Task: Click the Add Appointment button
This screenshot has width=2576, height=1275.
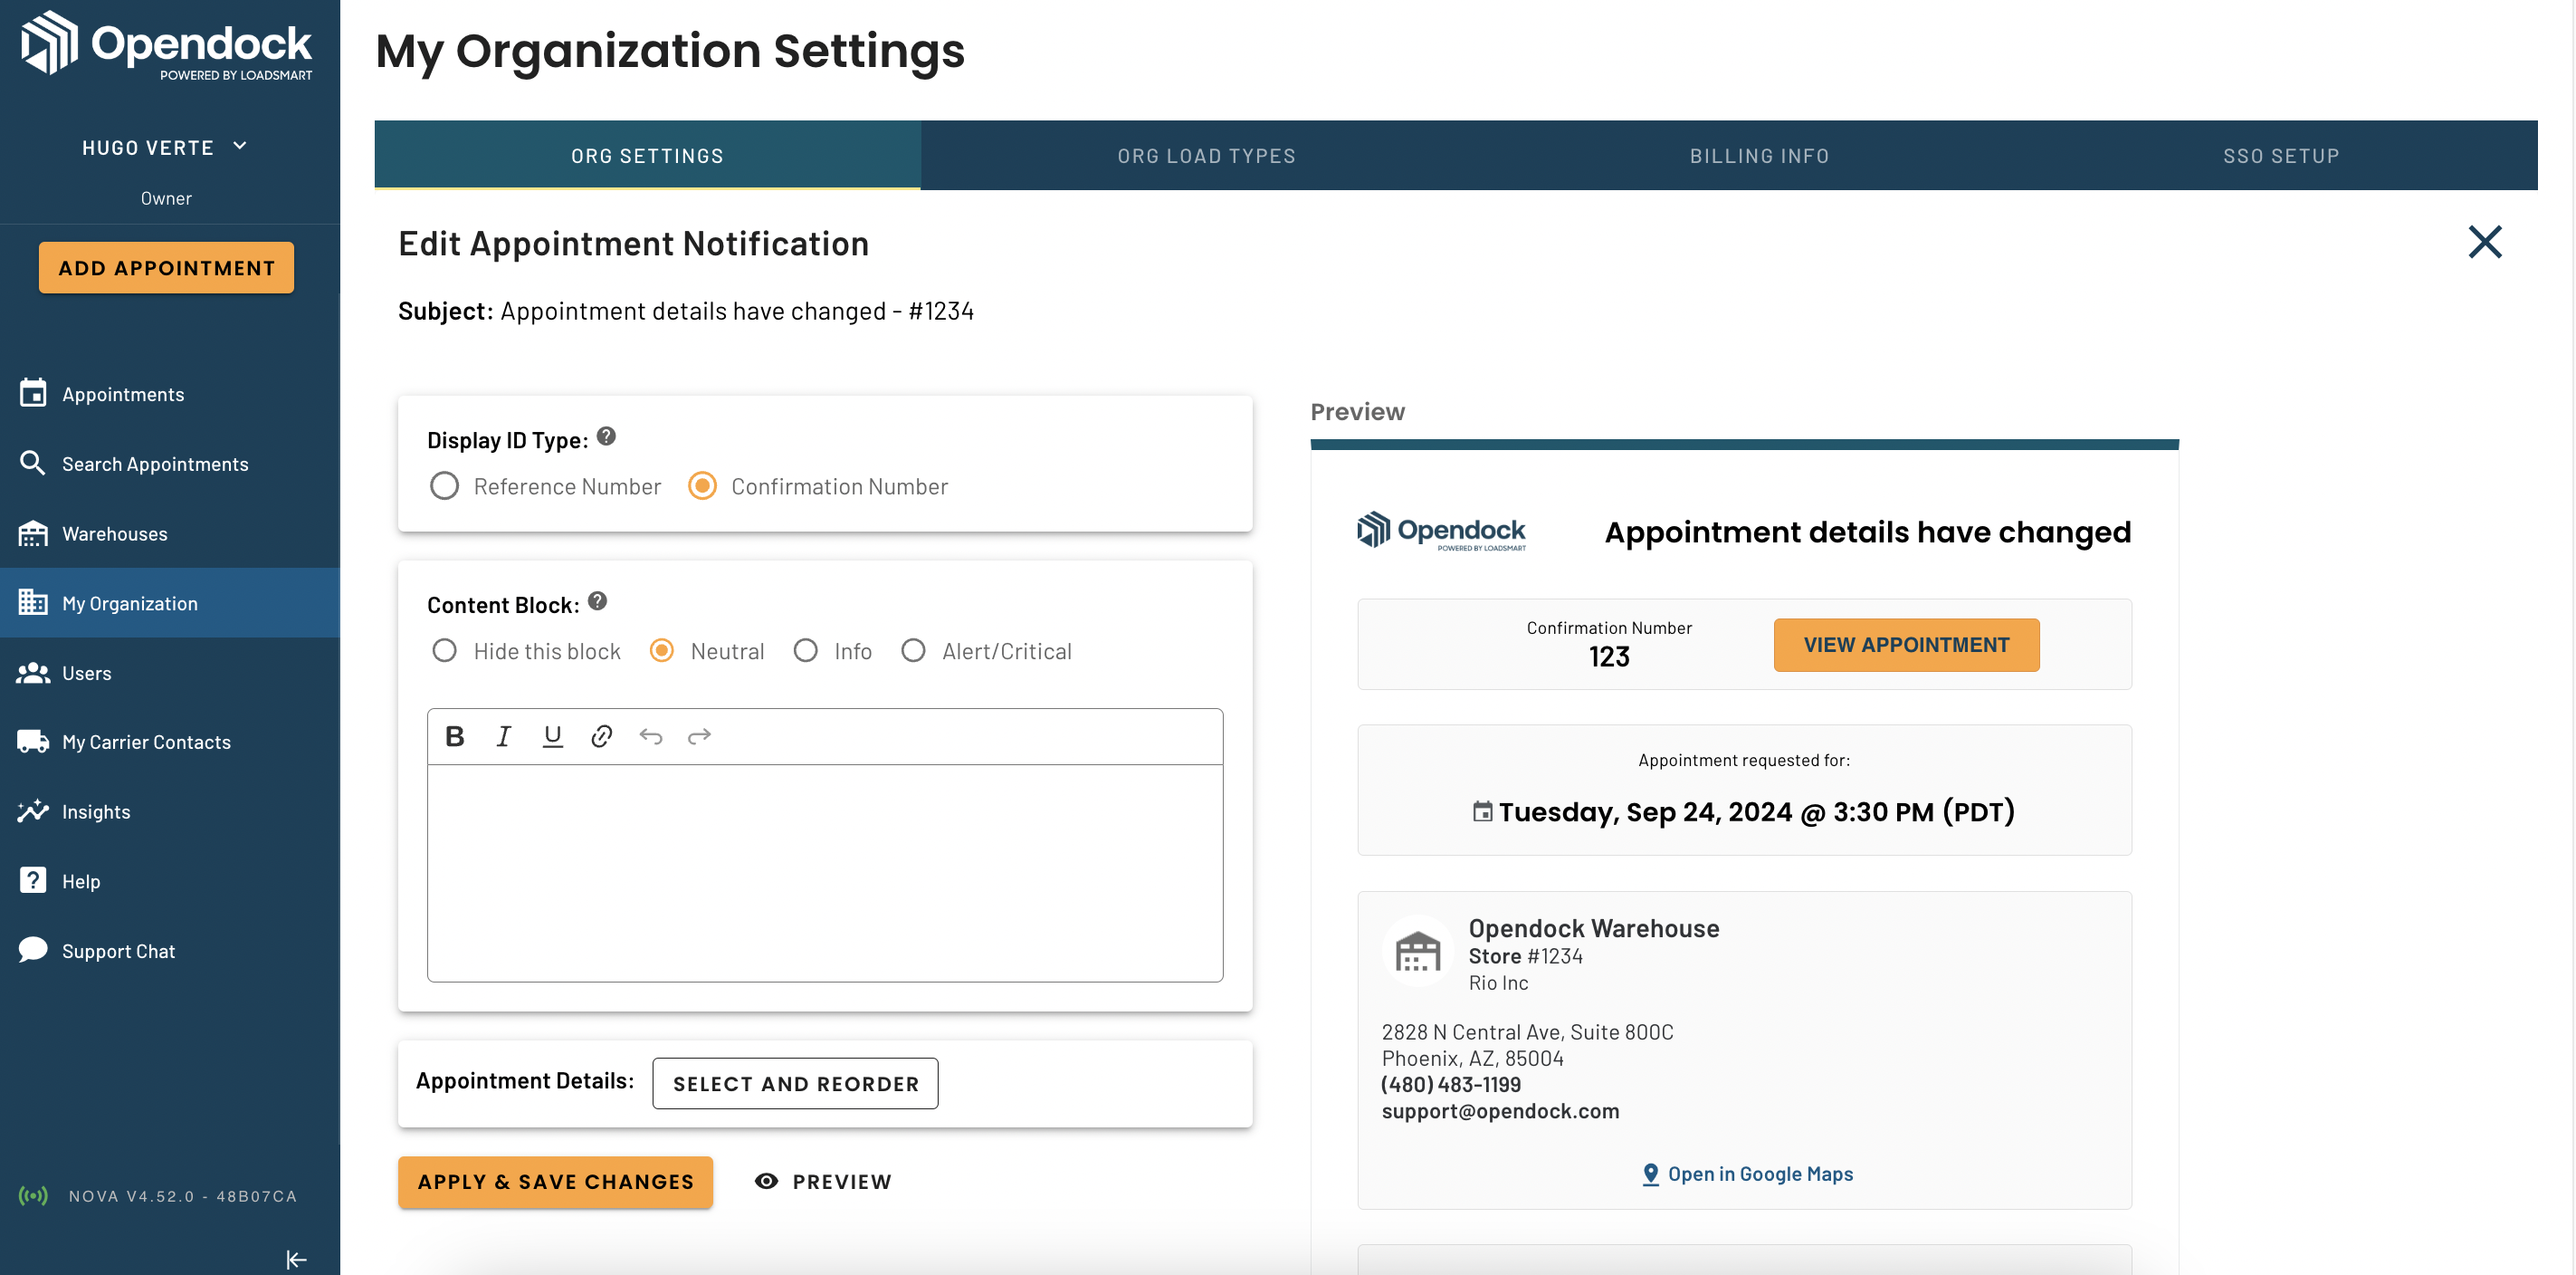Action: point(166,267)
